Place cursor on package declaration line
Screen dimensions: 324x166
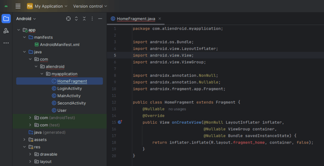(178, 29)
